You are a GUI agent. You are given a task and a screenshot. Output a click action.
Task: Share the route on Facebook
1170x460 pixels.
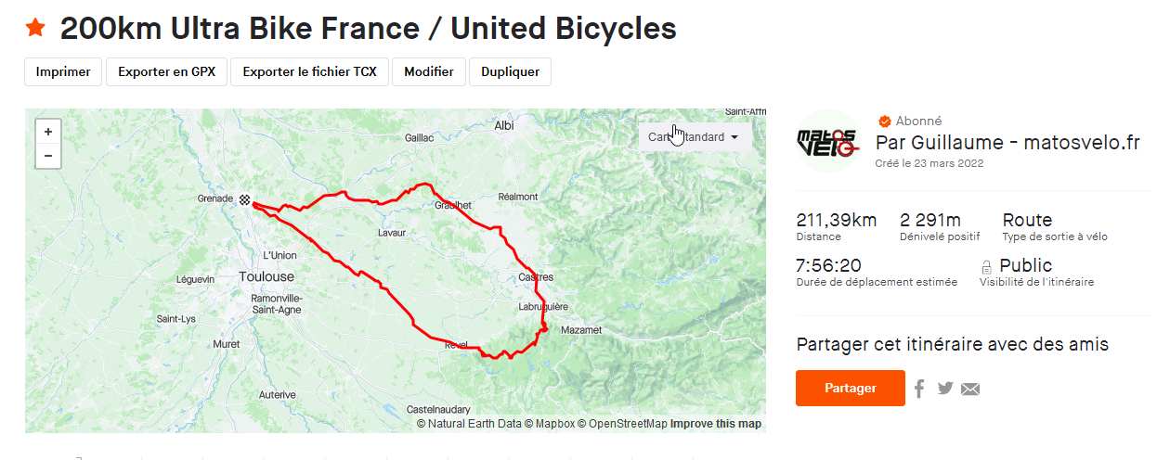click(x=919, y=389)
